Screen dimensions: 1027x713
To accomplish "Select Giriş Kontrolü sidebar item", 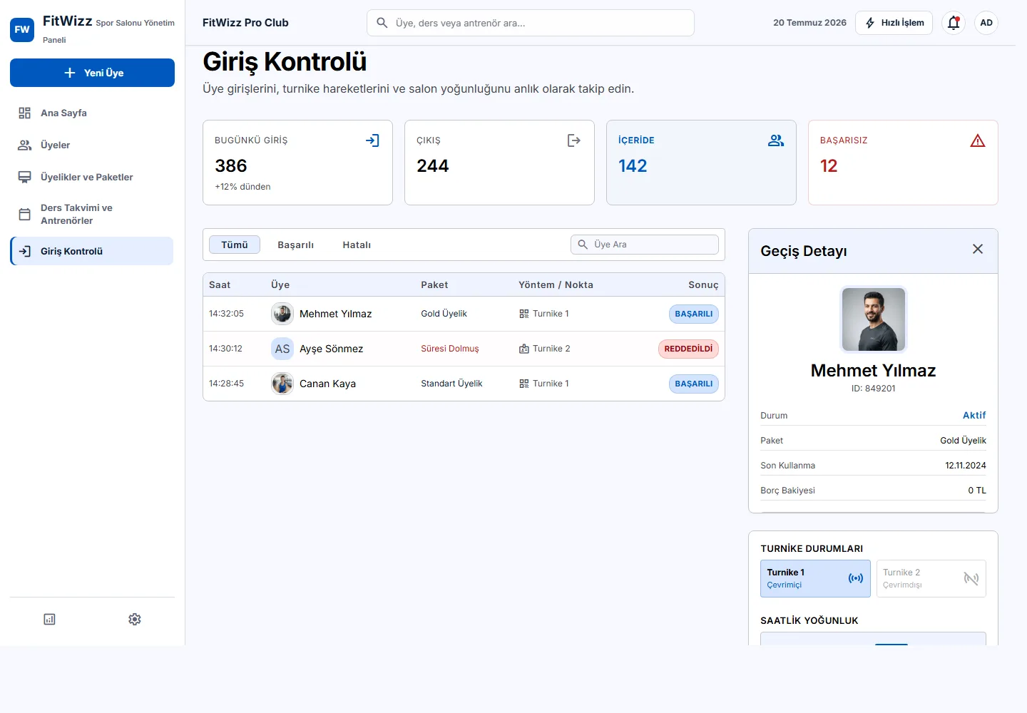I will point(92,251).
